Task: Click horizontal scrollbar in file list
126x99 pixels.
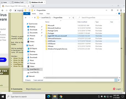Action: [x=82, y=78]
